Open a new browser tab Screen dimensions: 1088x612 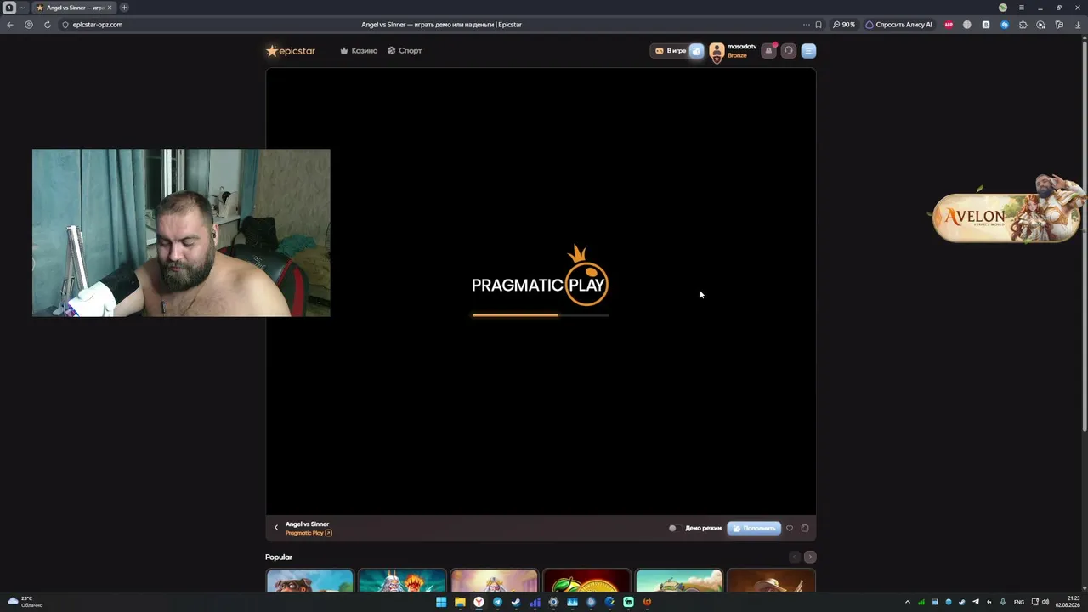click(124, 8)
